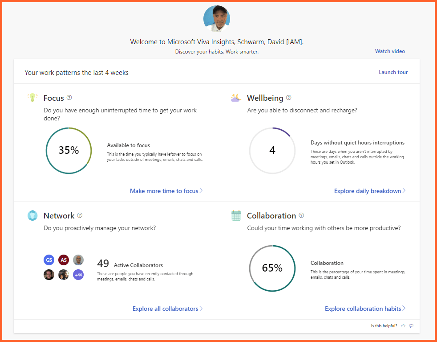Click the Network section badge icon
Screen dimensions: 437x342
tap(32, 215)
